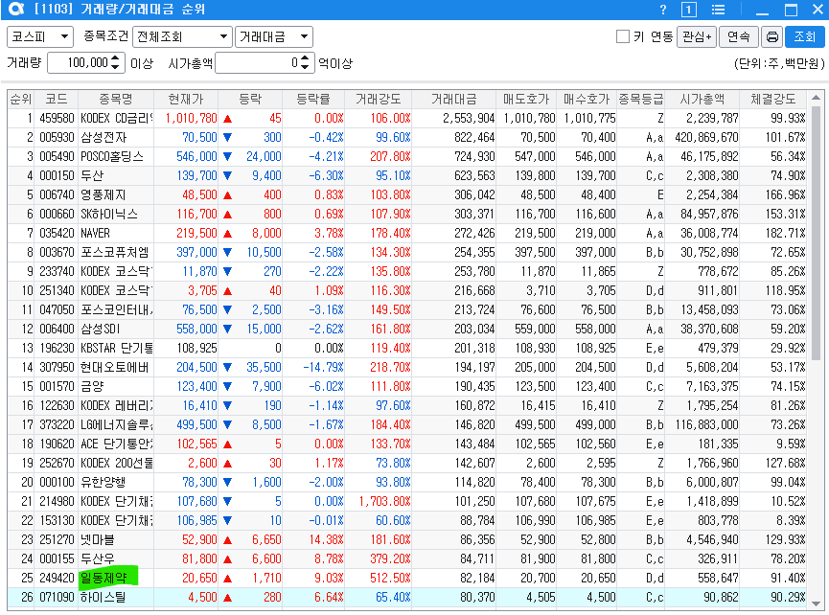Increase the 거래량 spinner value
829x615 pixels.
point(116,58)
